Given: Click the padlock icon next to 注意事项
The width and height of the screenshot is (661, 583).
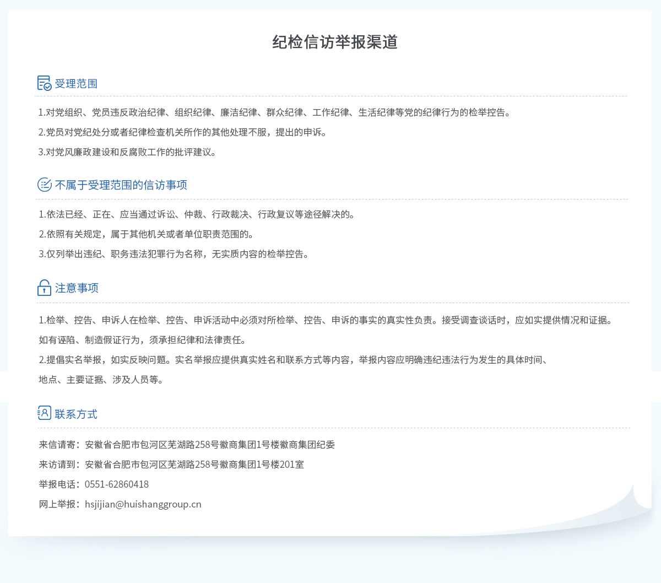Looking at the screenshot, I should (44, 288).
